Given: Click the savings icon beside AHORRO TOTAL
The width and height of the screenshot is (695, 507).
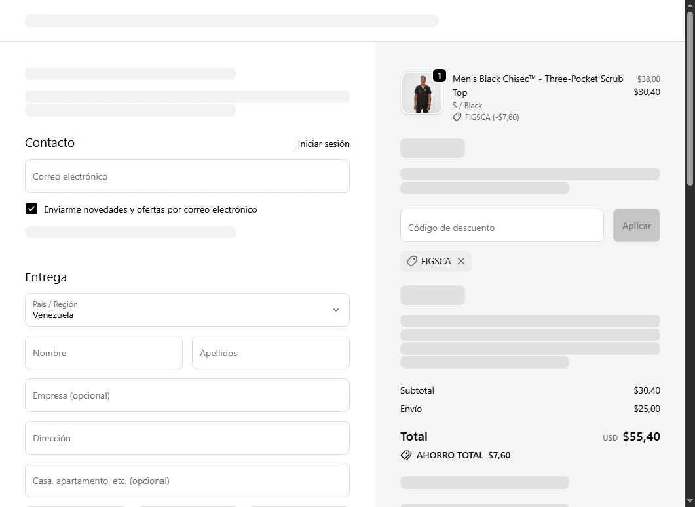Looking at the screenshot, I should pyautogui.click(x=406, y=455).
